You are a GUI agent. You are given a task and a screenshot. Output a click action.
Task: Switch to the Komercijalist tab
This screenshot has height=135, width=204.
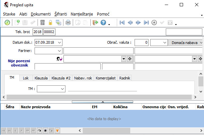105,78
